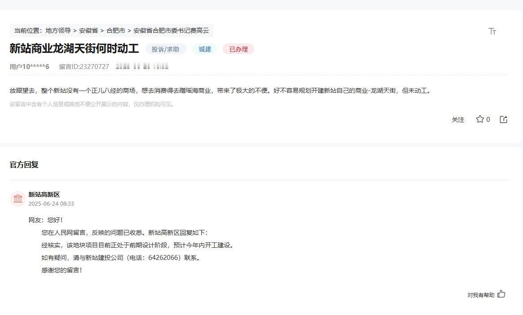Click the star favorite icon
Viewport: 523px width, 315px height.
[x=479, y=119]
